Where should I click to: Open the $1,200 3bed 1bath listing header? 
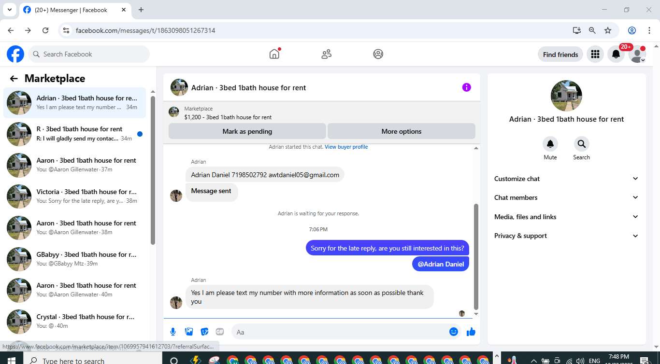[x=322, y=112]
